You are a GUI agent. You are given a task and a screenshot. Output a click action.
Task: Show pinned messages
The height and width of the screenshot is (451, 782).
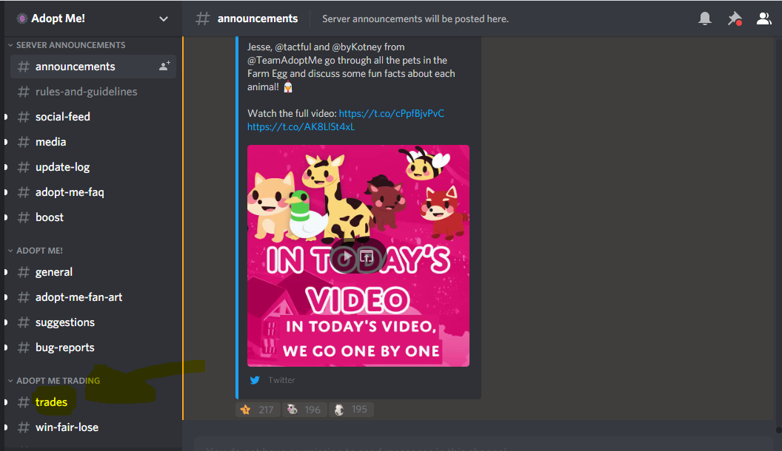point(735,18)
